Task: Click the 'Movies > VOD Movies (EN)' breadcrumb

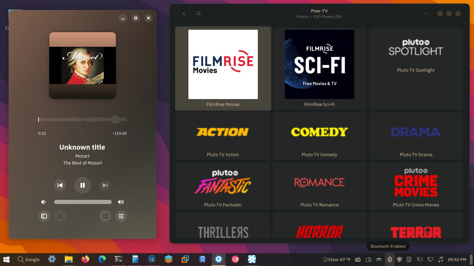Action: click(319, 17)
